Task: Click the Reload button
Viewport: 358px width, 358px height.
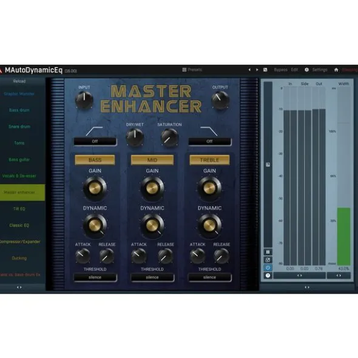Action: (19, 81)
